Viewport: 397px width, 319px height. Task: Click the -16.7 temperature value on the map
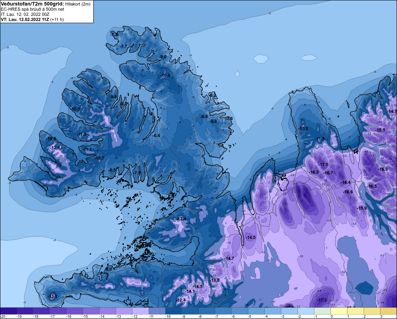pos(328,173)
